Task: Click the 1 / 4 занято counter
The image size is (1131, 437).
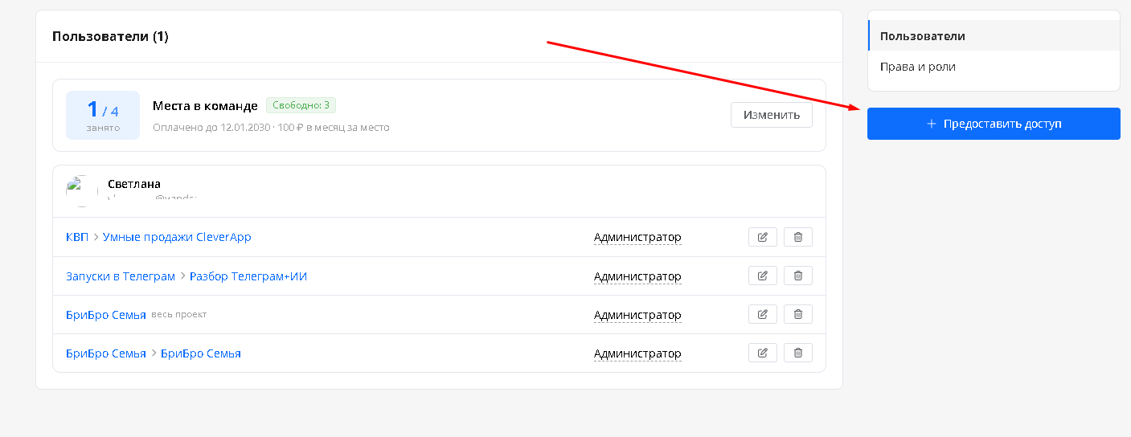Action: 103,115
